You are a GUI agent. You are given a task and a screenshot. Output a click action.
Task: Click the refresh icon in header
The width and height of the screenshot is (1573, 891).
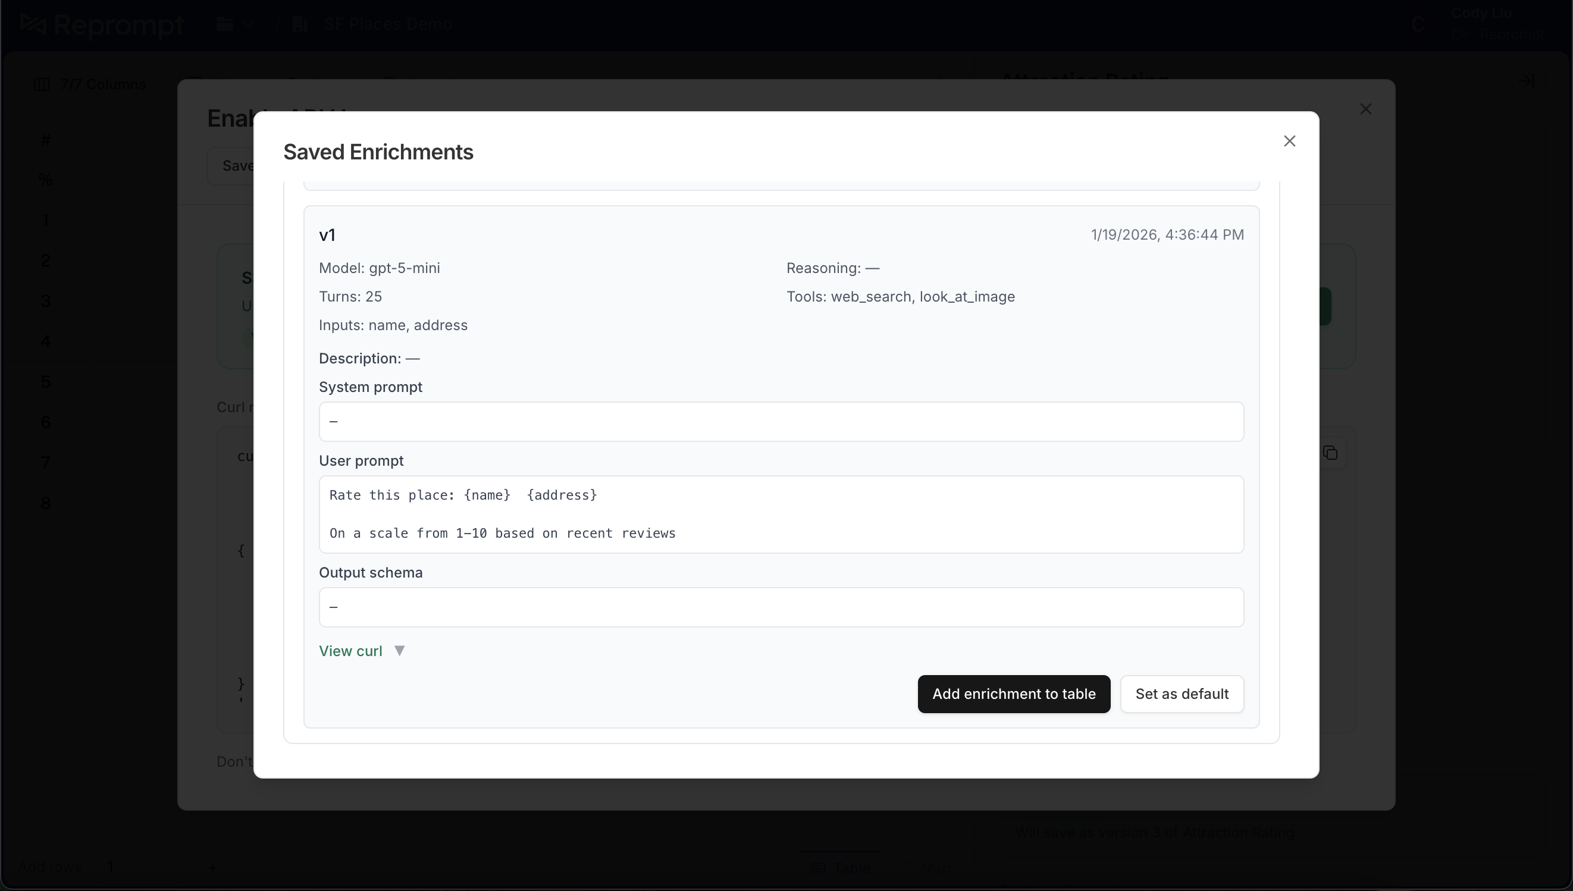pyautogui.click(x=1418, y=24)
